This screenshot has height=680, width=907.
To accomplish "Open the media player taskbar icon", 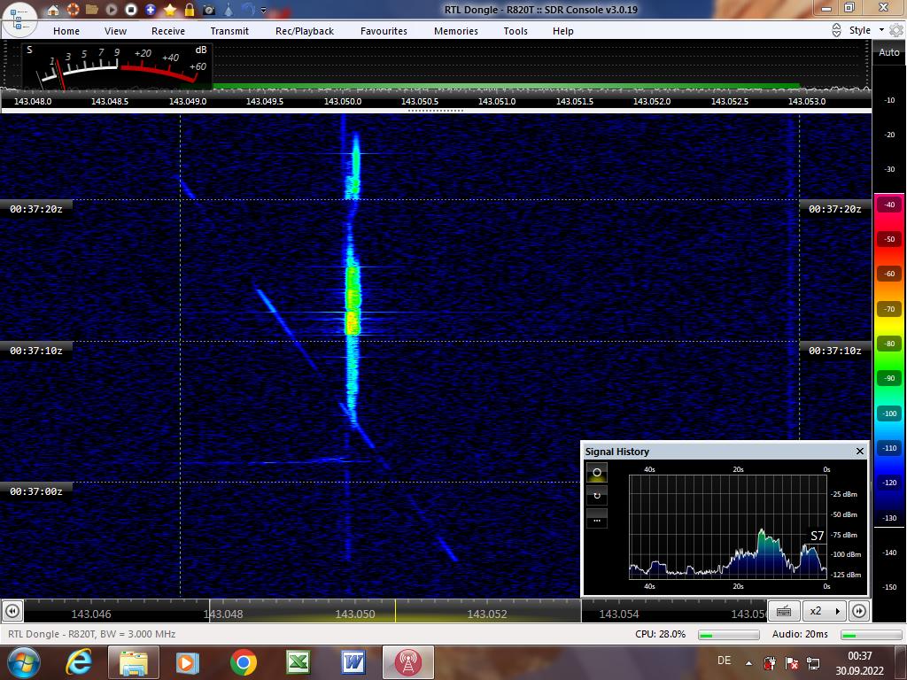I will [x=187, y=662].
